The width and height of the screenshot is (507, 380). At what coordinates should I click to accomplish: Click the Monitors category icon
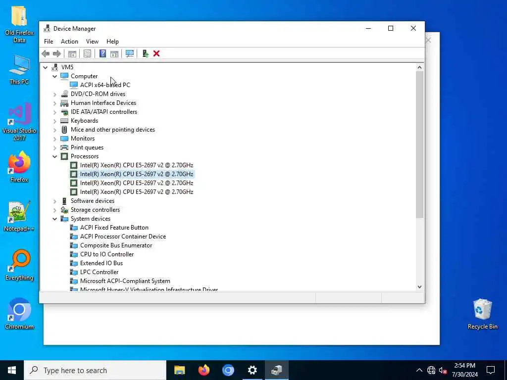click(x=64, y=139)
